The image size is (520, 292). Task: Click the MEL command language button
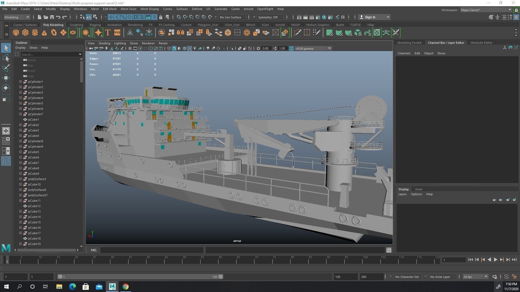(94, 250)
